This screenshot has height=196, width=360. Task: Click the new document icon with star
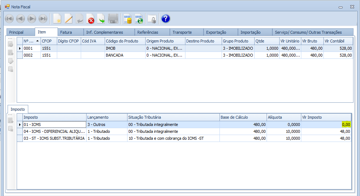pos(57,19)
